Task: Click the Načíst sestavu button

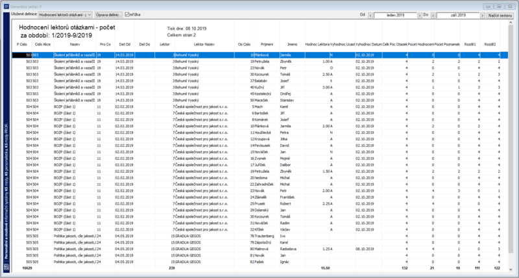Action: click(x=500, y=16)
